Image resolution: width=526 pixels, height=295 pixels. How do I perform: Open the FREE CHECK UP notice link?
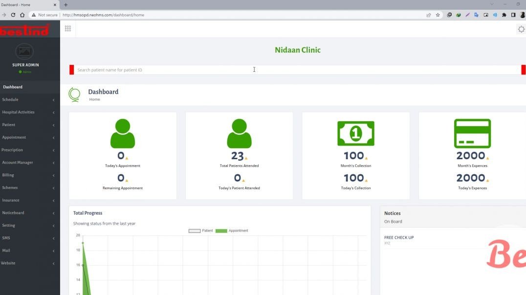tap(399, 237)
